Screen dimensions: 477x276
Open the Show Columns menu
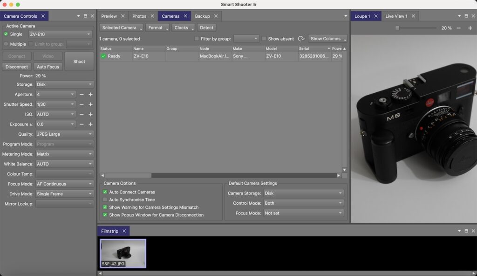coord(327,39)
